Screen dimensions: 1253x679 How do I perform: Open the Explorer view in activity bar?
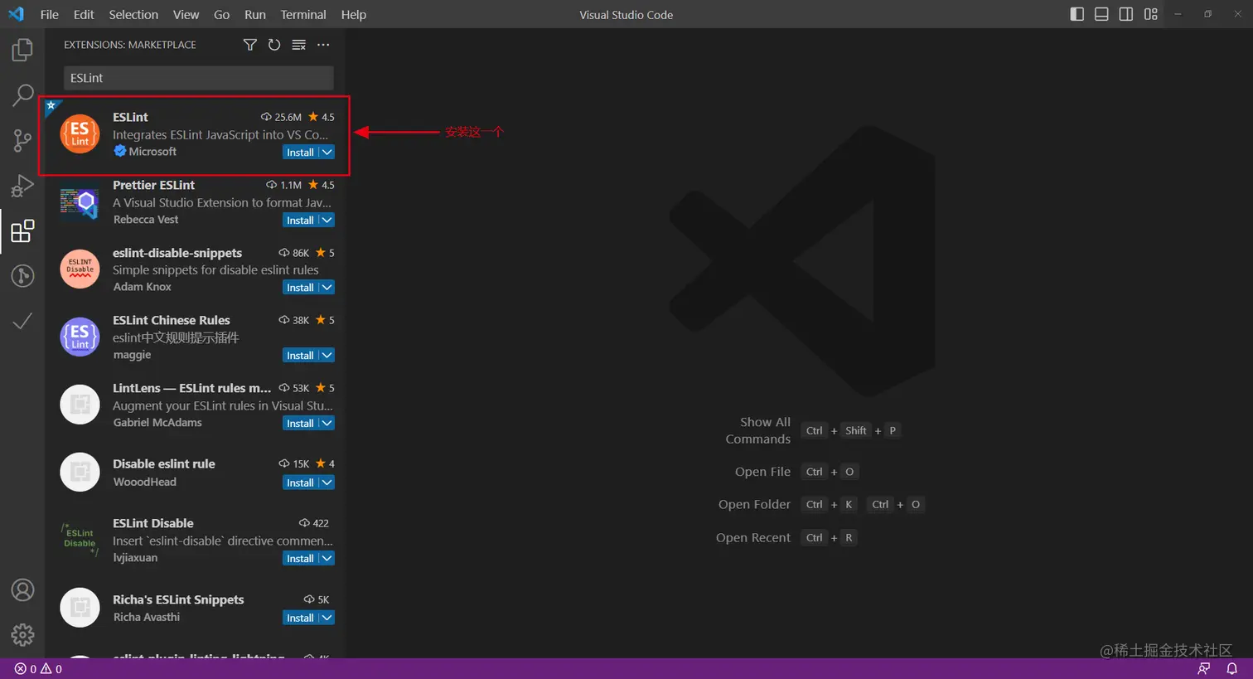[22, 50]
